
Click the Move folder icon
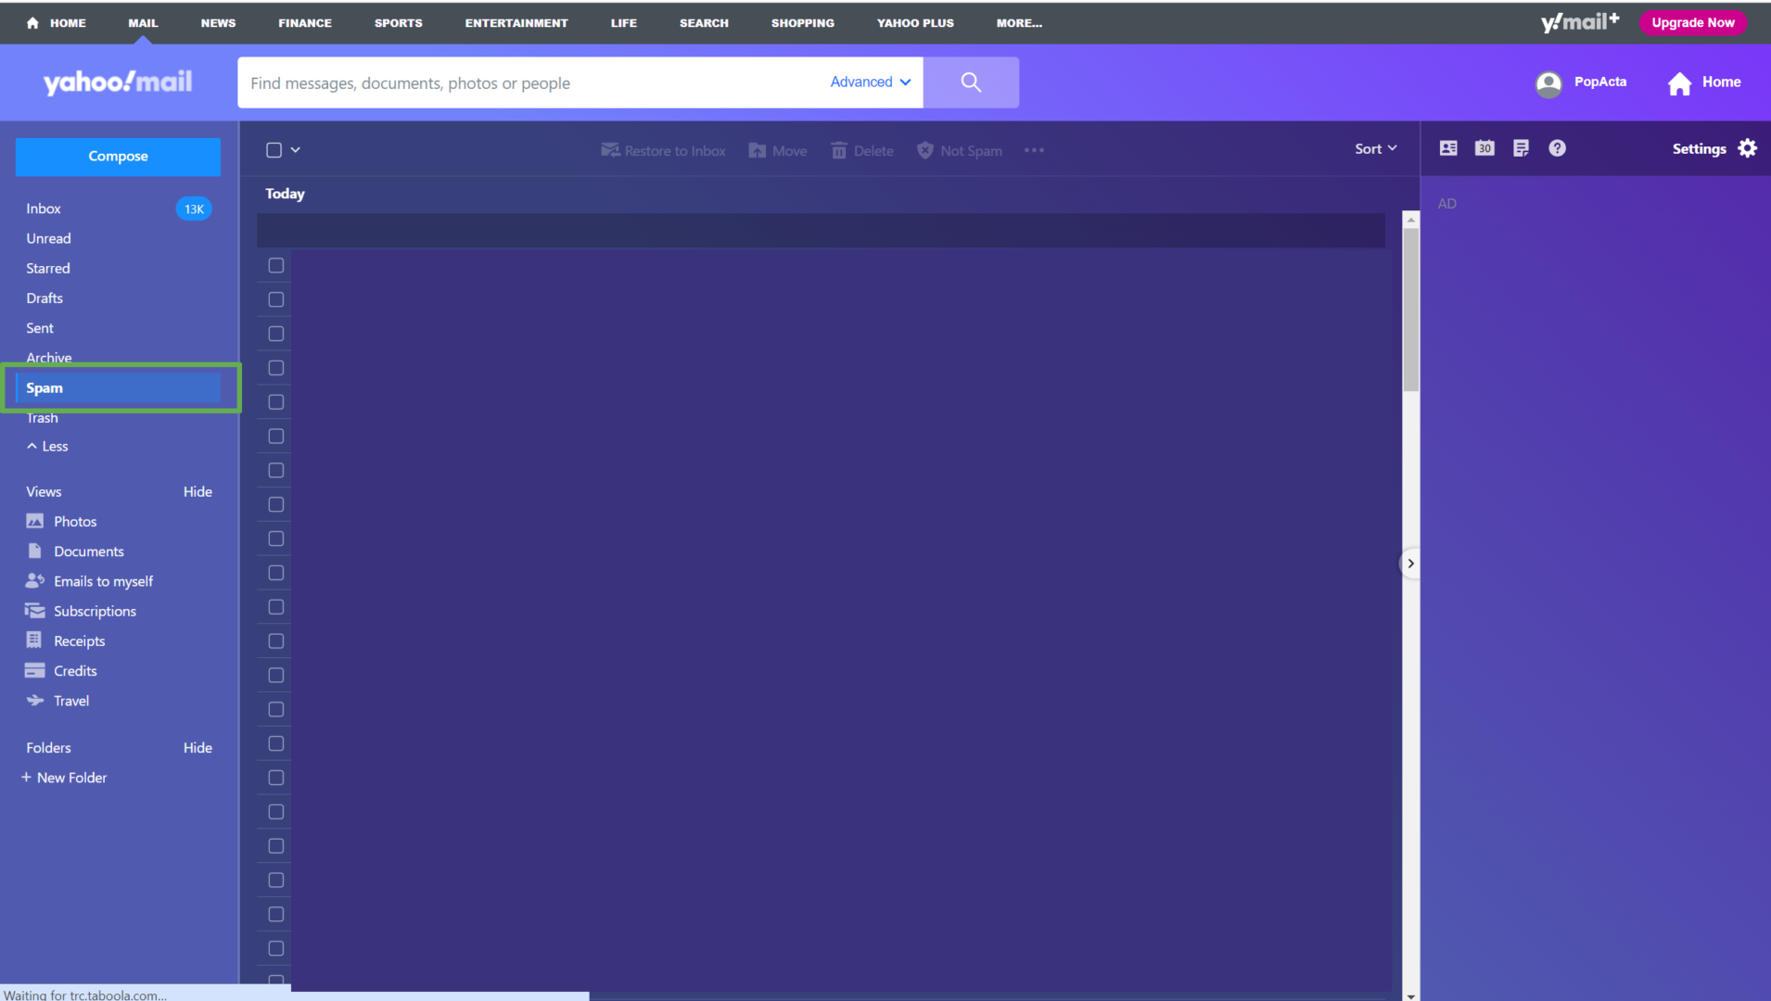pyautogui.click(x=758, y=150)
